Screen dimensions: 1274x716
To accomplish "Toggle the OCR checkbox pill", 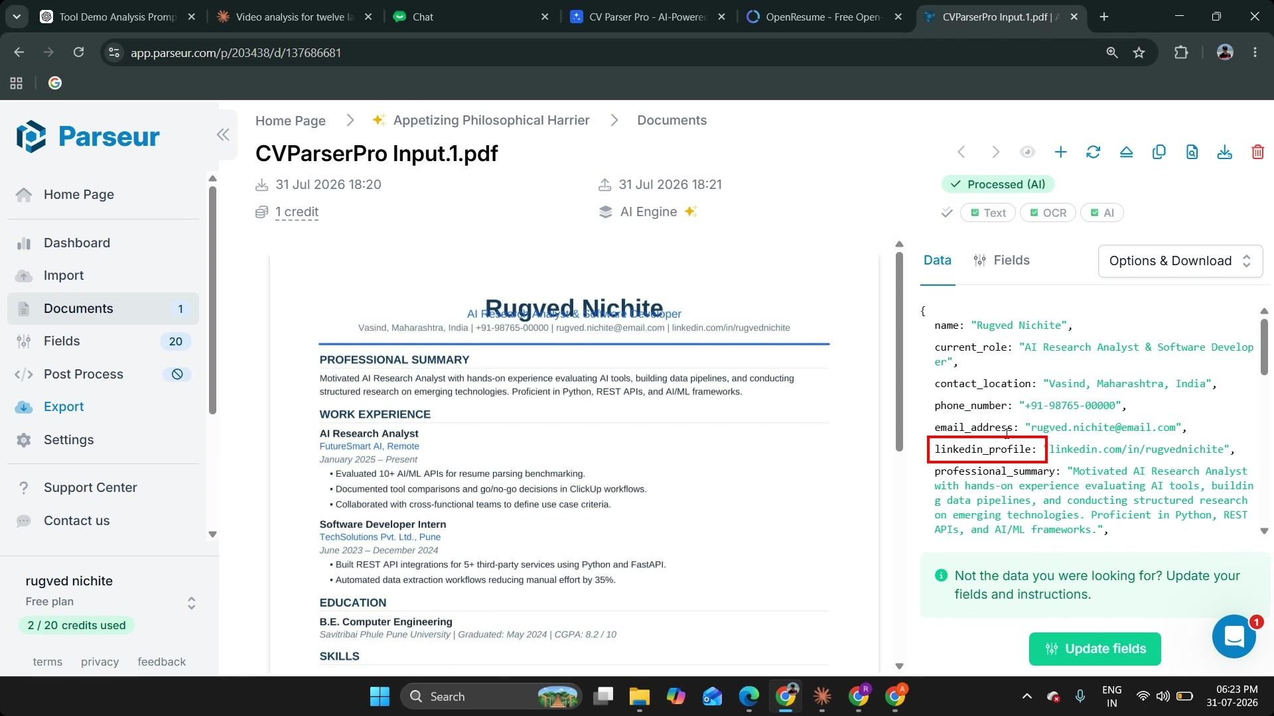I will 1048,213.
